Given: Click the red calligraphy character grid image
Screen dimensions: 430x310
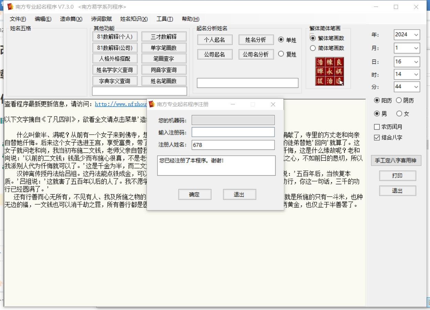Looking at the screenshot, I should coord(330,71).
